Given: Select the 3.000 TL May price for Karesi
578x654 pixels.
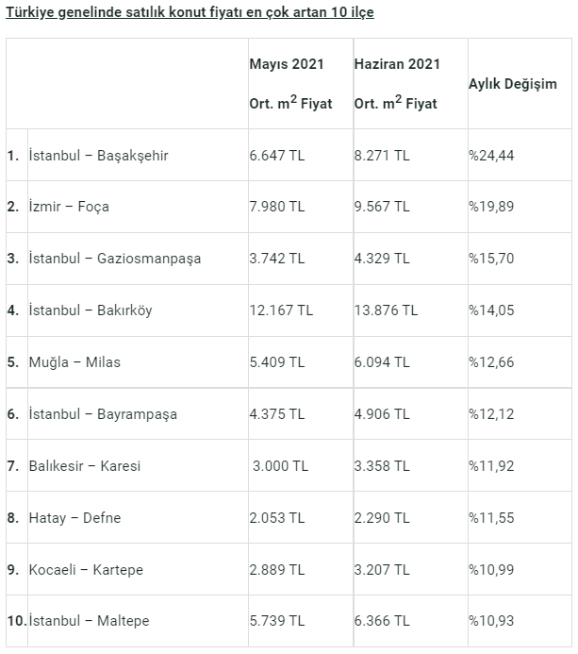Looking at the screenshot, I should coord(280,465).
